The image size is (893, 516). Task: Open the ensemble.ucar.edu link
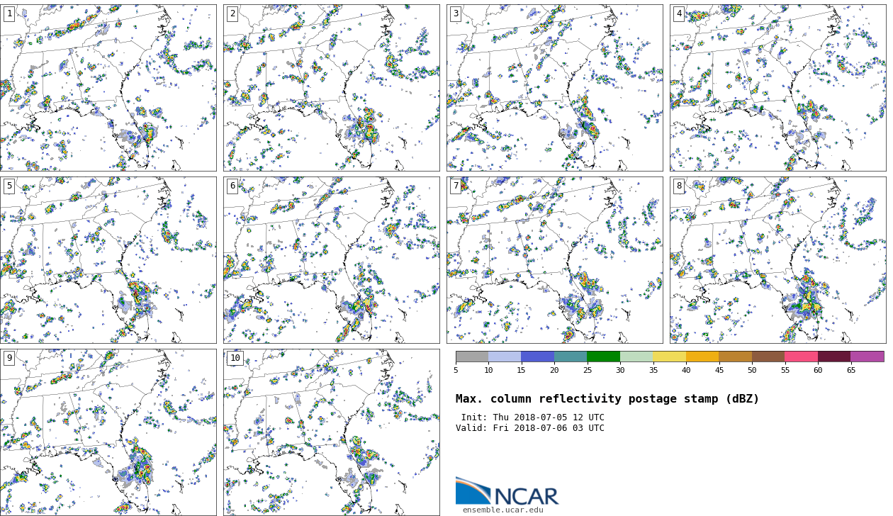pos(502,510)
